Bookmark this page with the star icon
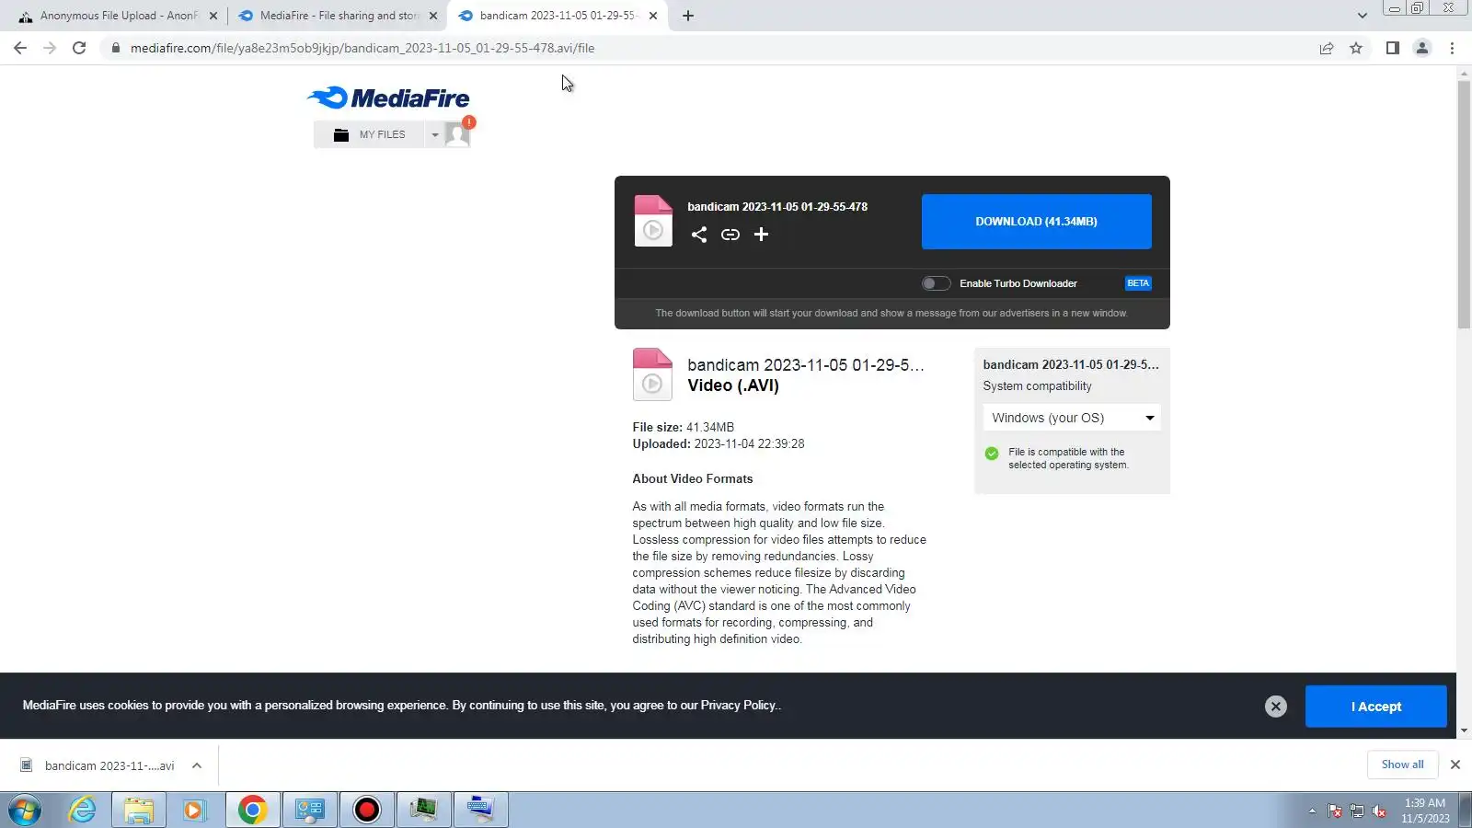Screen dimensions: 1472x828 (x=1356, y=48)
